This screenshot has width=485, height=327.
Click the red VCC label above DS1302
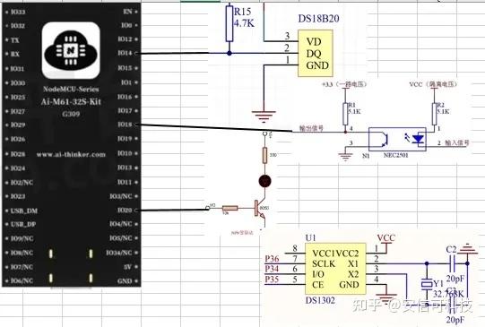pyautogui.click(x=386, y=238)
